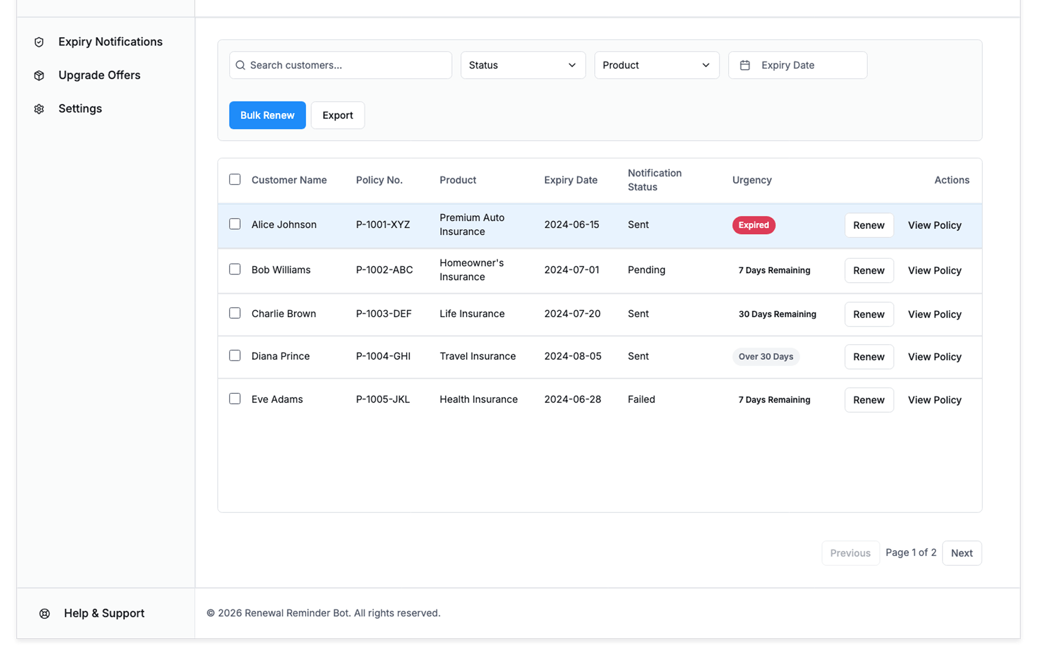Tick the checkbox for Alice Johnson
The height and width of the screenshot is (649, 1037).
234,224
